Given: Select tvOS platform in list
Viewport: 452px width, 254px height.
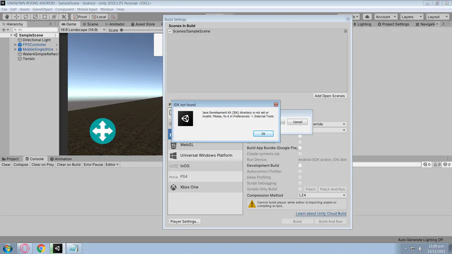Looking at the screenshot, I should pos(205,166).
